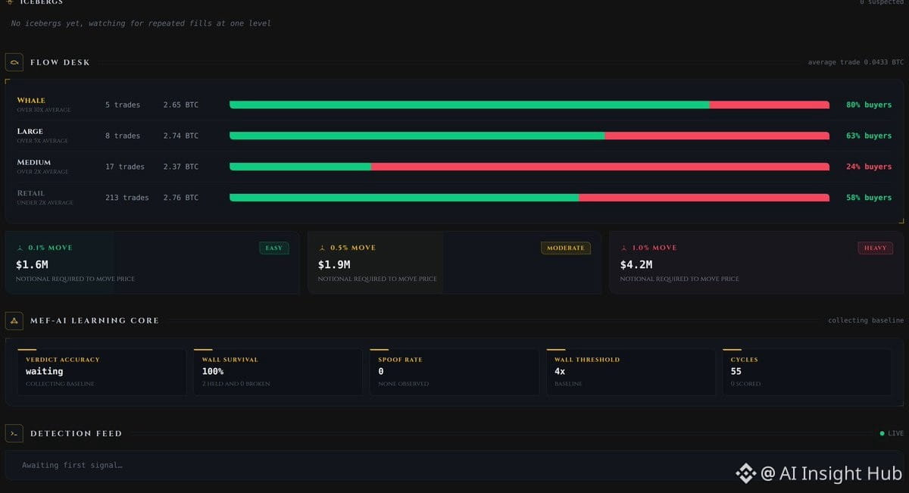Click the '24% buyers' label

[x=869, y=167]
